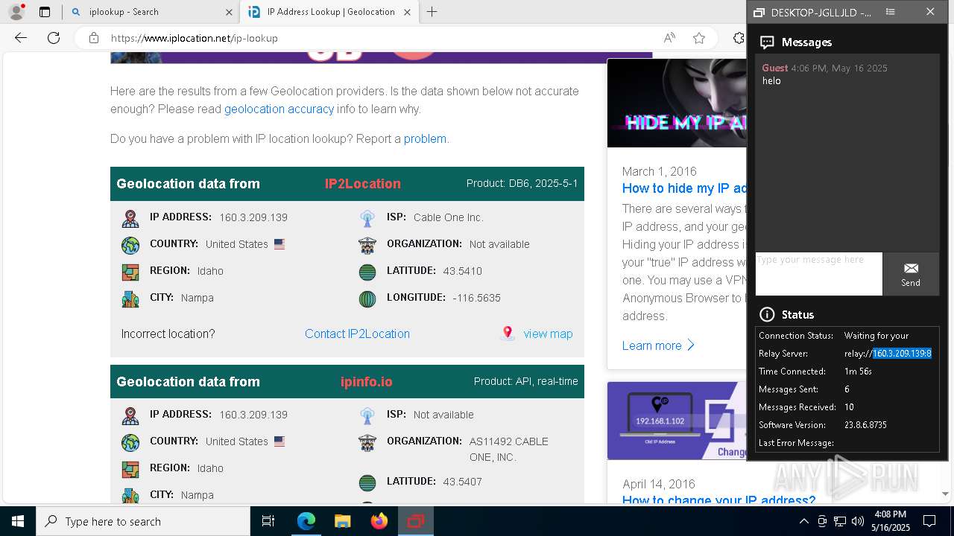Viewport: 954px width, 536px height.
Task: Open the browser profile avatar
Action: pyautogui.click(x=16, y=12)
